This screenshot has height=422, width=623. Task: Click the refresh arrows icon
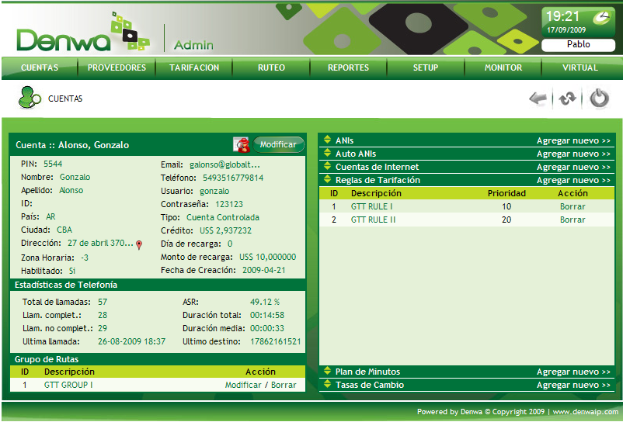pos(567,99)
